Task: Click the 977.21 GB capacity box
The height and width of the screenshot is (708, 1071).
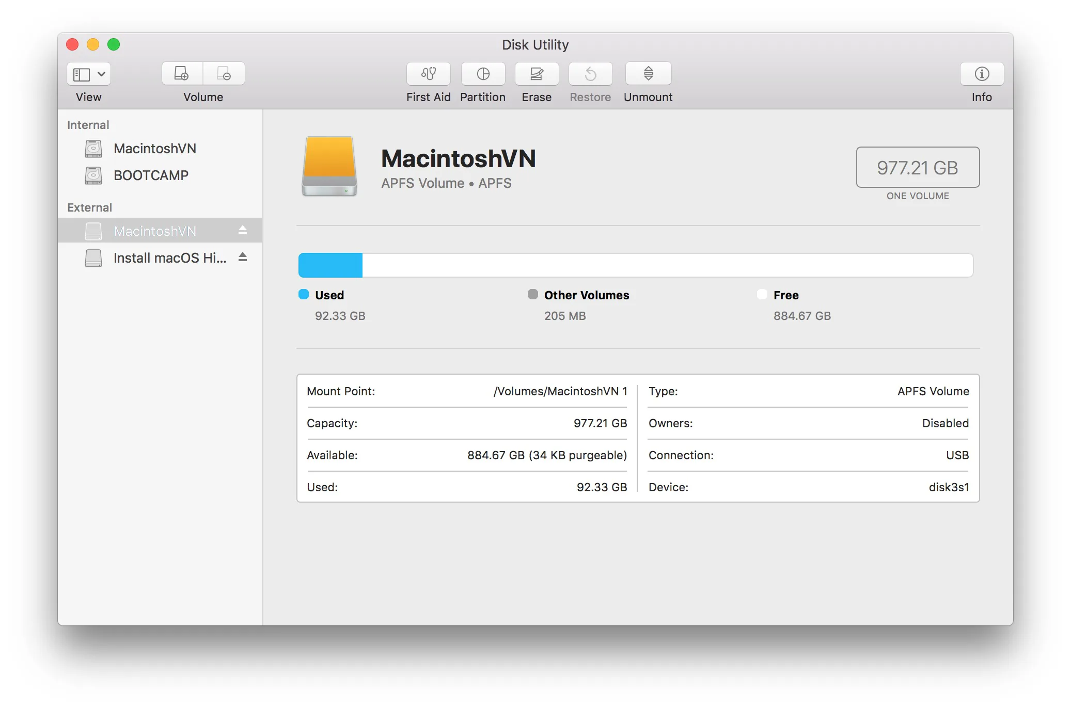Action: [918, 167]
